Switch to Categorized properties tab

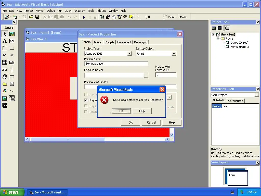coord(236,101)
